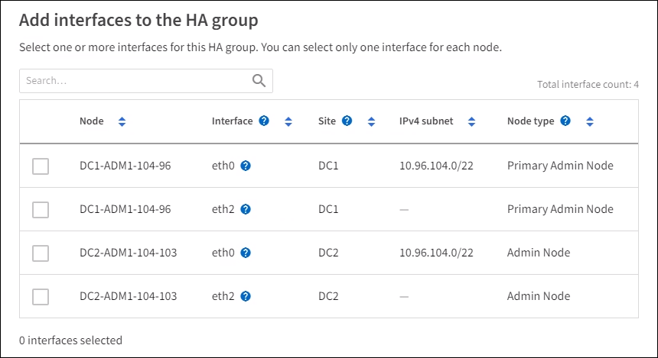
Task: Focus the Search input field
Action: [134, 81]
